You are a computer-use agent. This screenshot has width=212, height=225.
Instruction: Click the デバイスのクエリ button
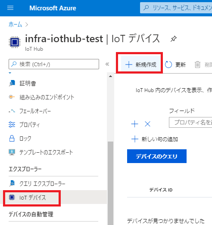(157, 156)
